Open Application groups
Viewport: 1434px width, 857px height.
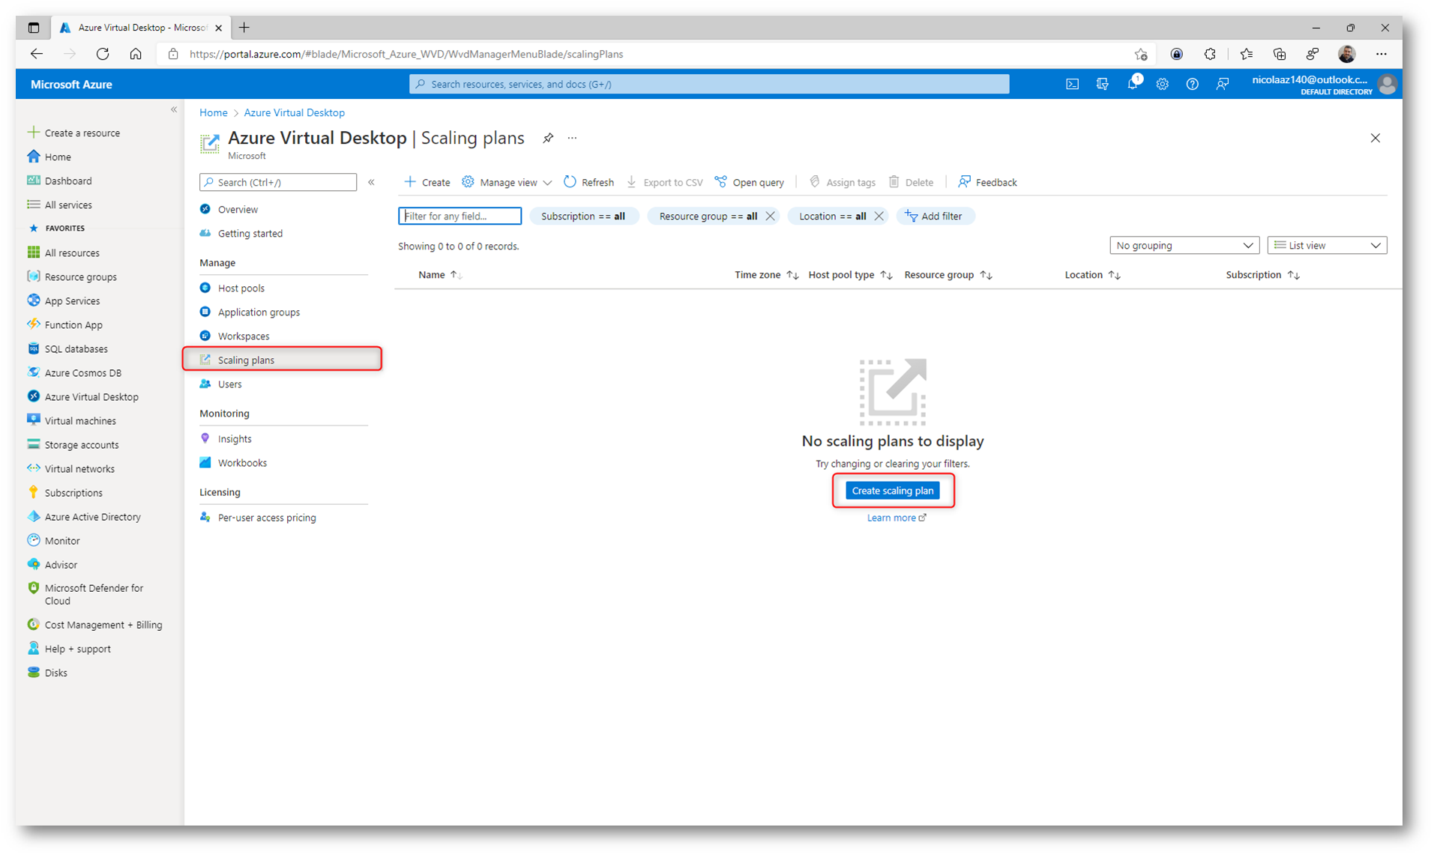259,312
